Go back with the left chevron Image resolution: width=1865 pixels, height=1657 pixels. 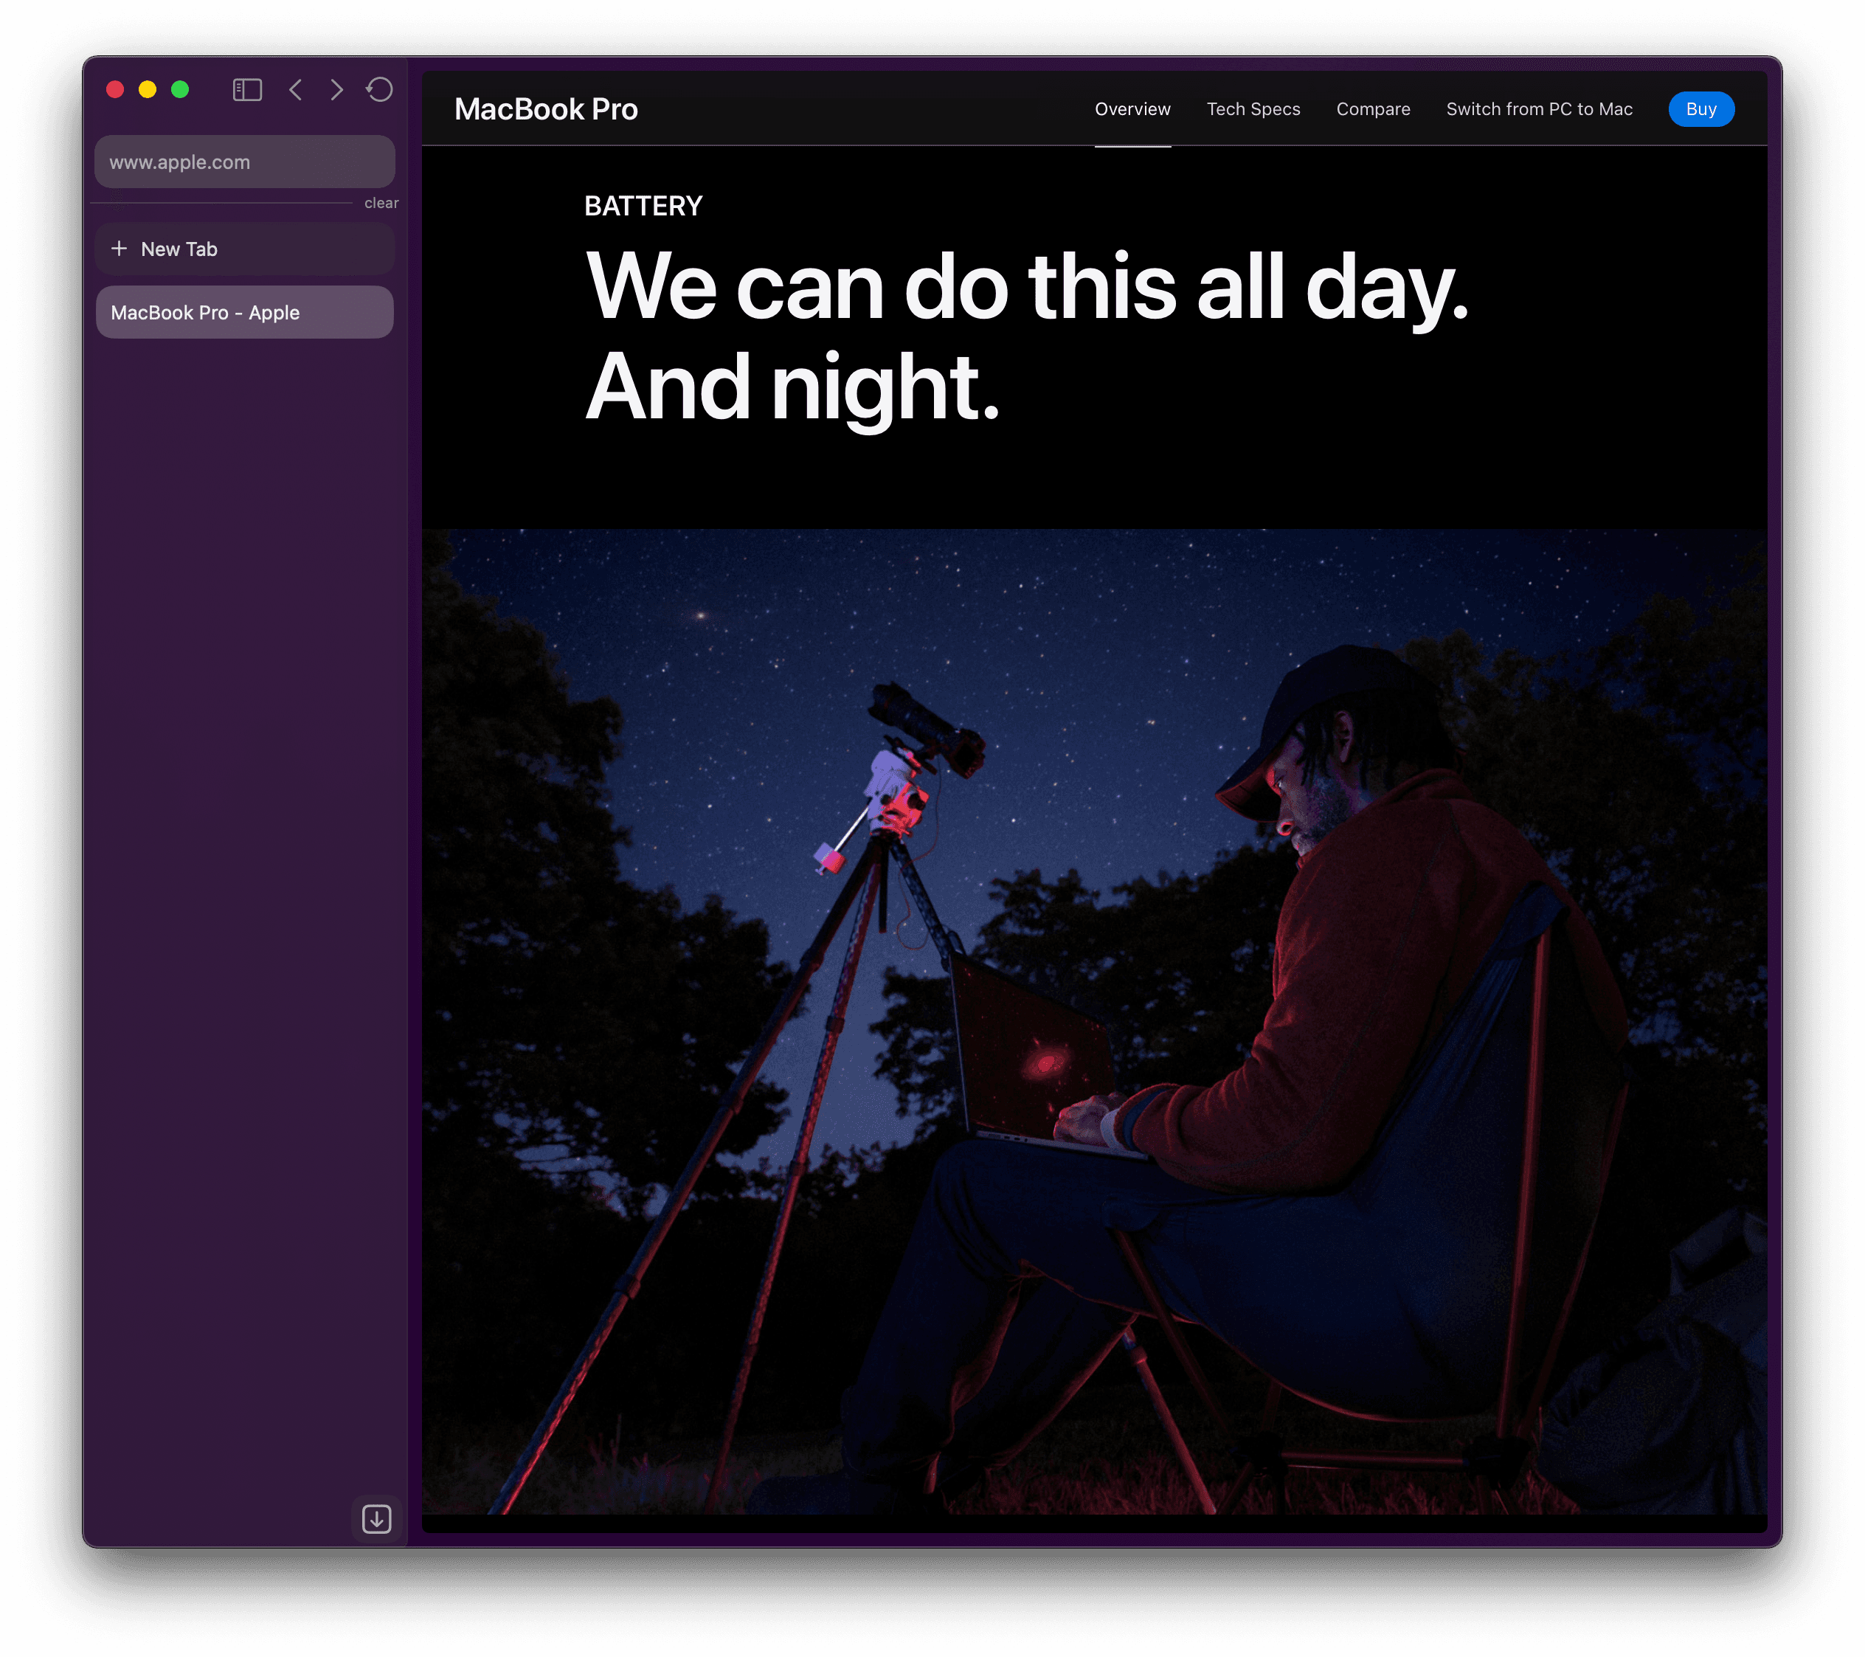tap(296, 89)
